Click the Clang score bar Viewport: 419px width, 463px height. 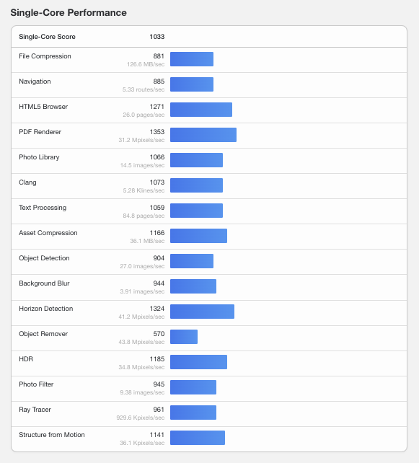tap(196, 185)
